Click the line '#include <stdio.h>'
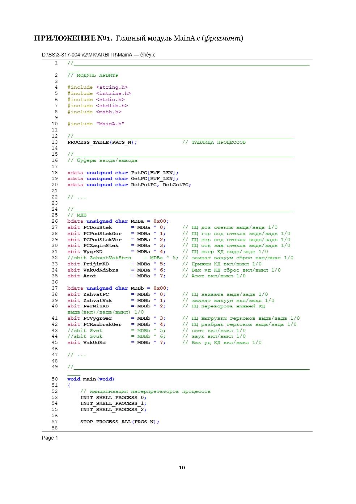This screenshot has height=504, width=356. click(x=96, y=100)
